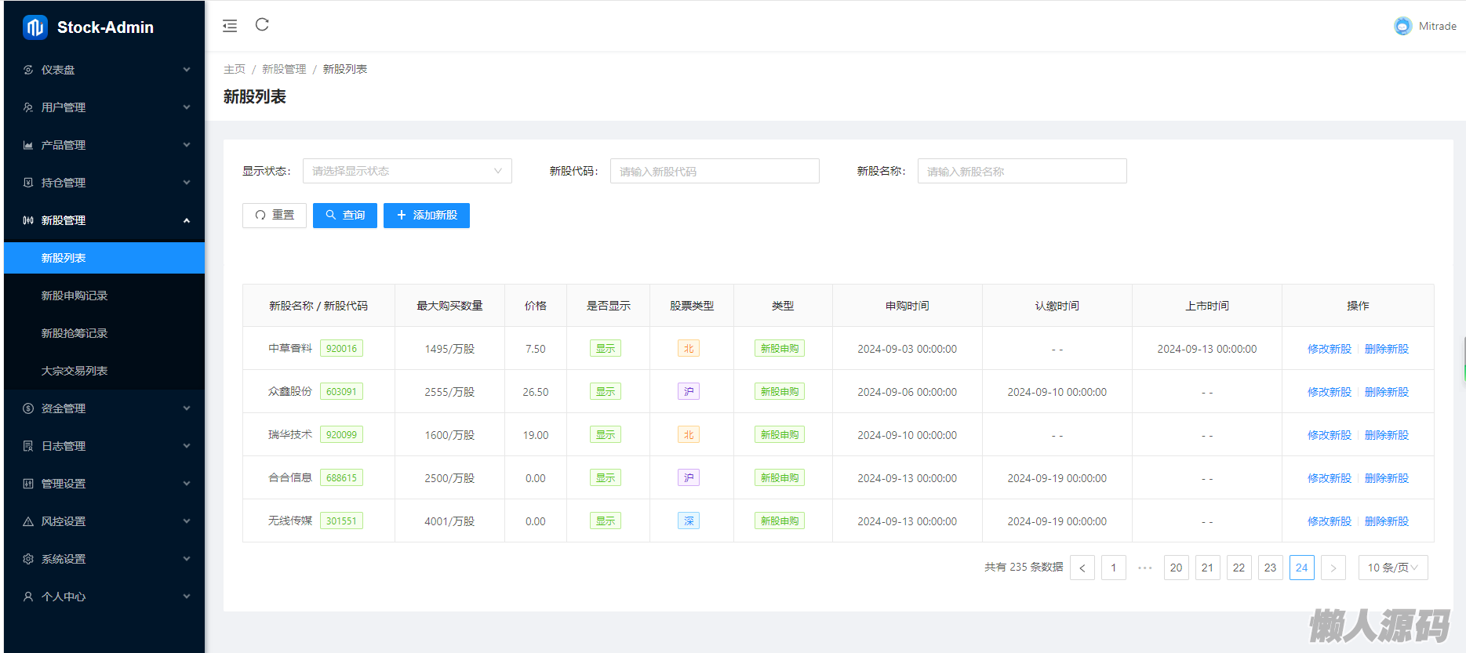Click 删除新股 for 无线传媒
1466x653 pixels.
(1386, 521)
